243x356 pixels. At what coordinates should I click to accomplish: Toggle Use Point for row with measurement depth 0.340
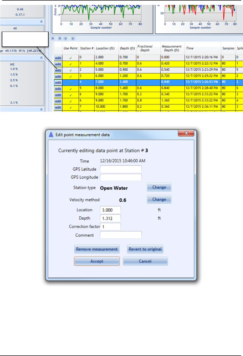point(71,95)
